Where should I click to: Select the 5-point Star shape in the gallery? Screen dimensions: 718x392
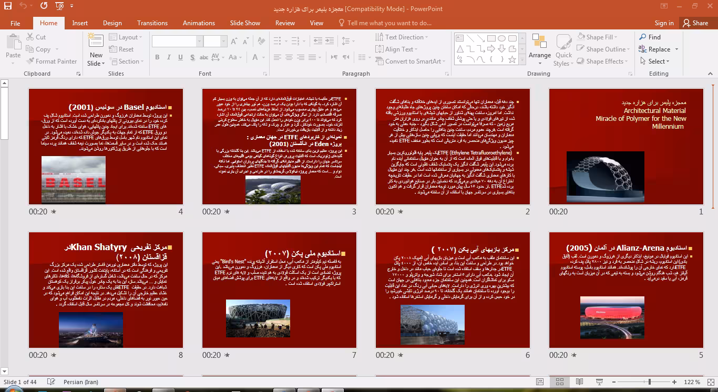(512, 60)
